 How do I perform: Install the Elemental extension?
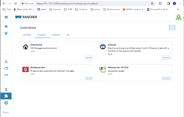88,57
